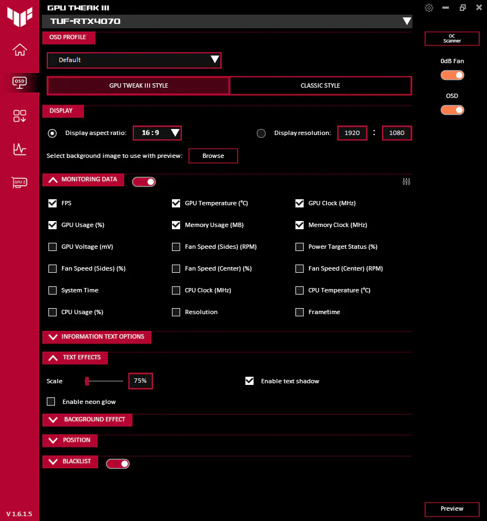Viewport: 487px width, 521px height.
Task: Check Enable neon glow
Action: tap(51, 401)
